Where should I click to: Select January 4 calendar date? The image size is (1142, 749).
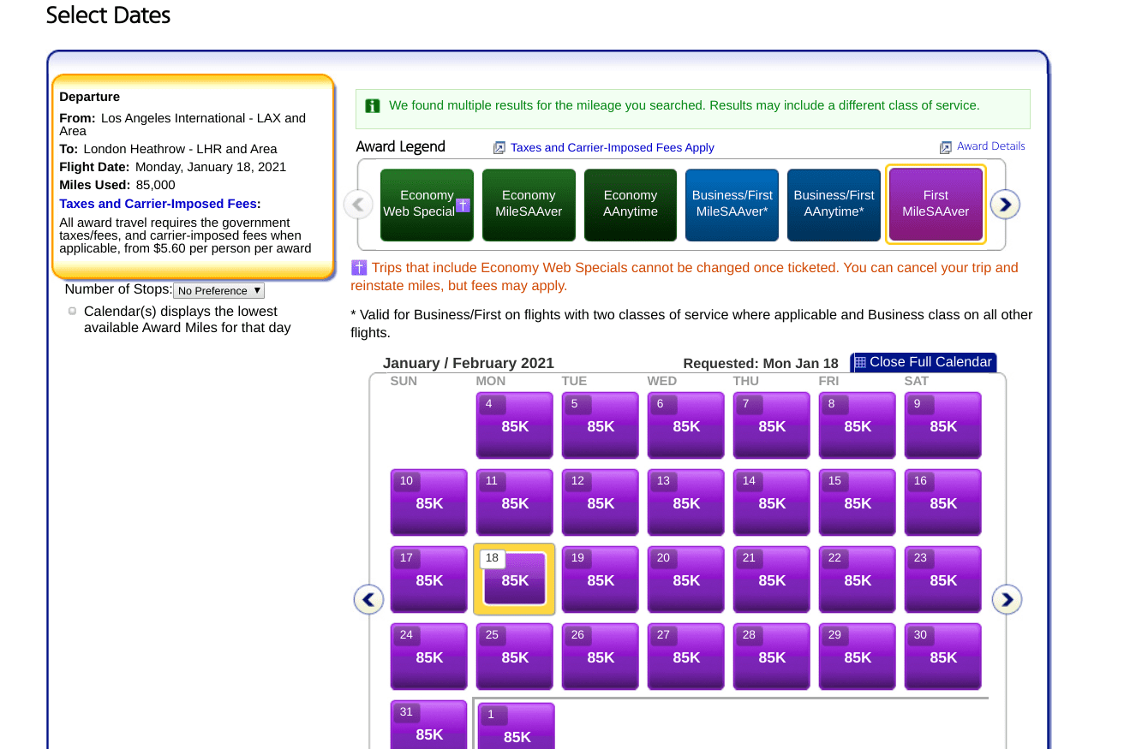point(515,425)
